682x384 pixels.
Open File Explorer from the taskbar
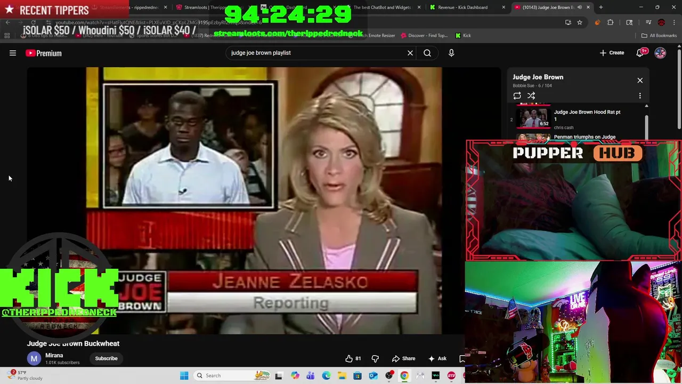tap(342, 375)
